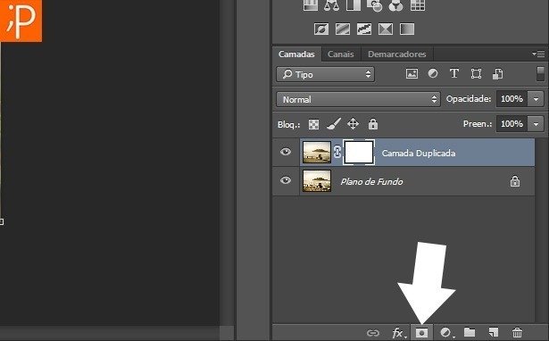Hide the Camada Duplicada layer
Viewport: 549px width, 341px height.
(286, 152)
